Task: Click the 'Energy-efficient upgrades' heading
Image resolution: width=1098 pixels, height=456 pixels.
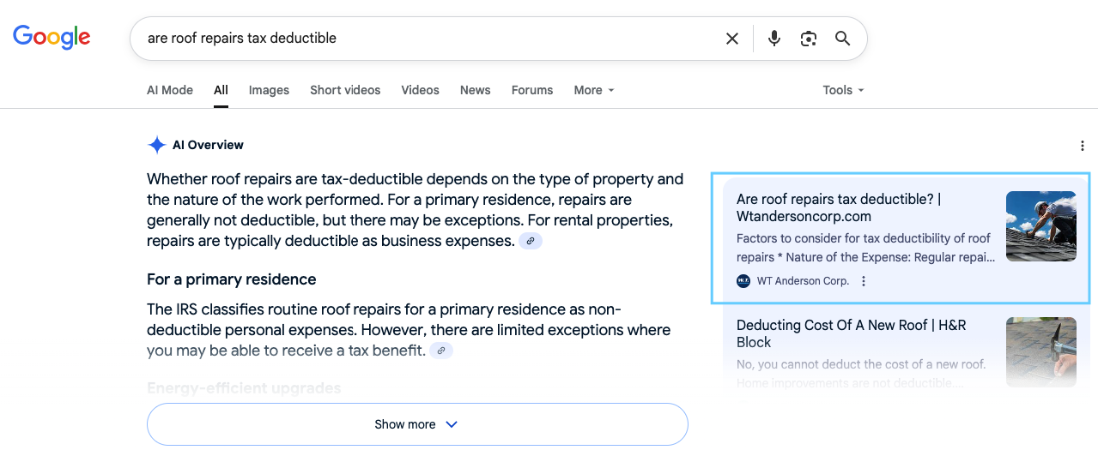Action: [244, 388]
